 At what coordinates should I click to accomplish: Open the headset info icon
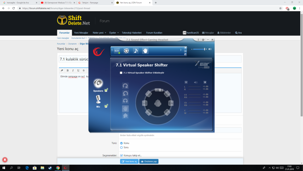click(198, 40)
